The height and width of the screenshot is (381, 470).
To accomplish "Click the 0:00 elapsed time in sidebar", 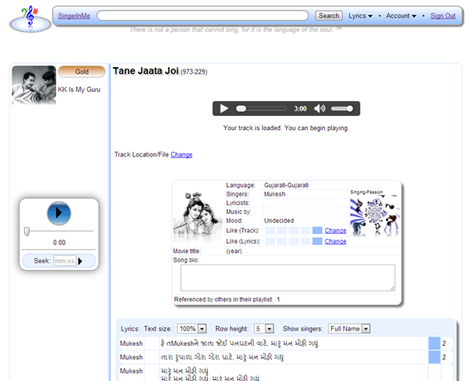I will (x=59, y=242).
